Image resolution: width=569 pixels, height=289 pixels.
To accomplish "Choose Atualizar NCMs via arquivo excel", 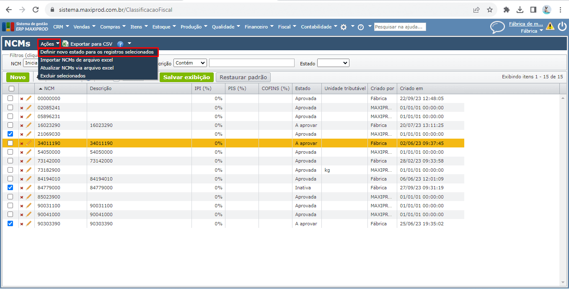I will tap(98, 68).
